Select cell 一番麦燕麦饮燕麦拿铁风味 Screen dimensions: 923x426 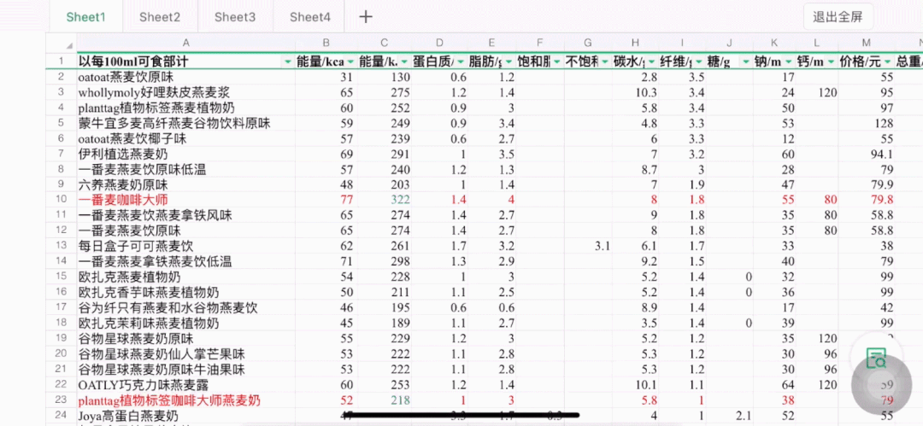[x=185, y=215]
